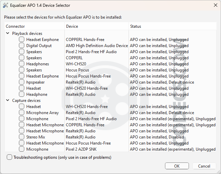Screen dimensions: 221x174
Task: Click the OK button
Action: (177, 166)
